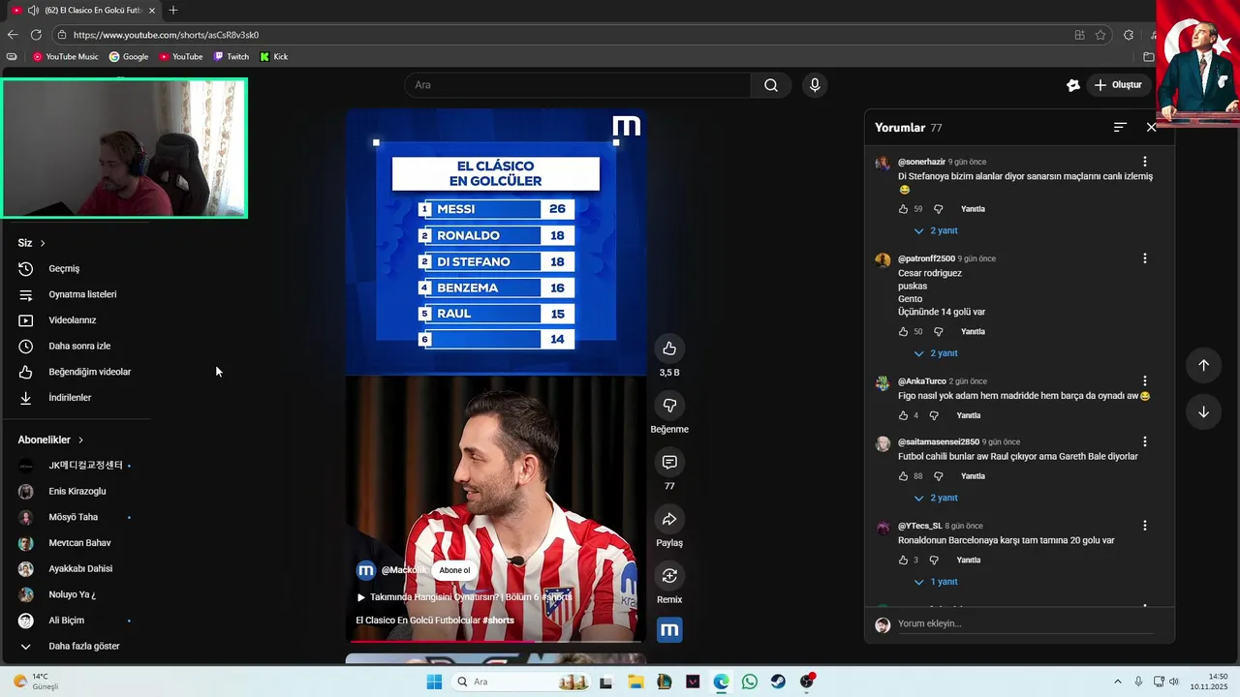Click Abone ol to subscribe to Mackolik
This screenshot has width=1240, height=697.
pos(454,570)
